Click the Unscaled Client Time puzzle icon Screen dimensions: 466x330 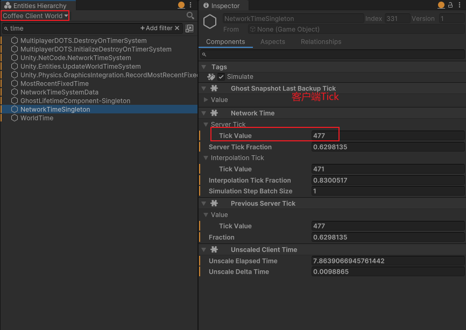pyautogui.click(x=214, y=250)
